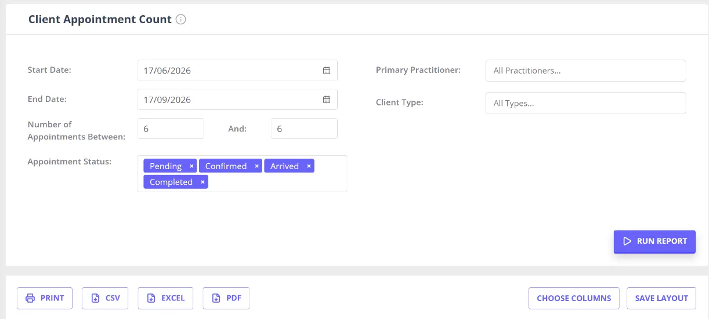Click the Client Appointment Count heading
The width and height of the screenshot is (709, 319).
[100, 20]
